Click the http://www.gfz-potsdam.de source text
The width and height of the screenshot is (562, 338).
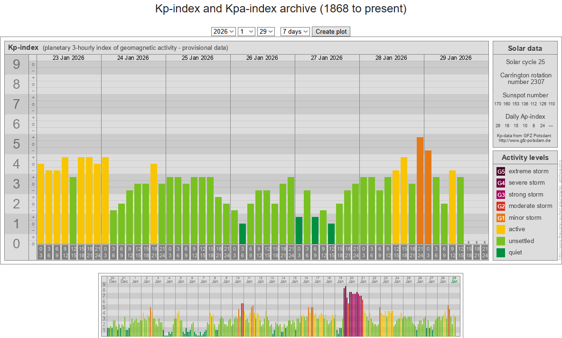[525, 141]
